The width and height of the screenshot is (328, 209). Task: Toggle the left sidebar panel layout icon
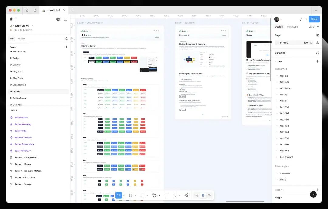pos(66,19)
